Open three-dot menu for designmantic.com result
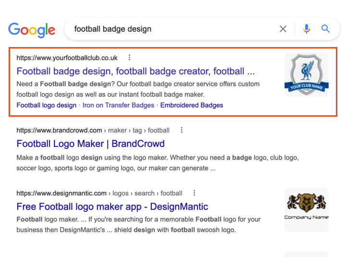The width and height of the screenshot is (346, 257). pyautogui.click(x=194, y=193)
